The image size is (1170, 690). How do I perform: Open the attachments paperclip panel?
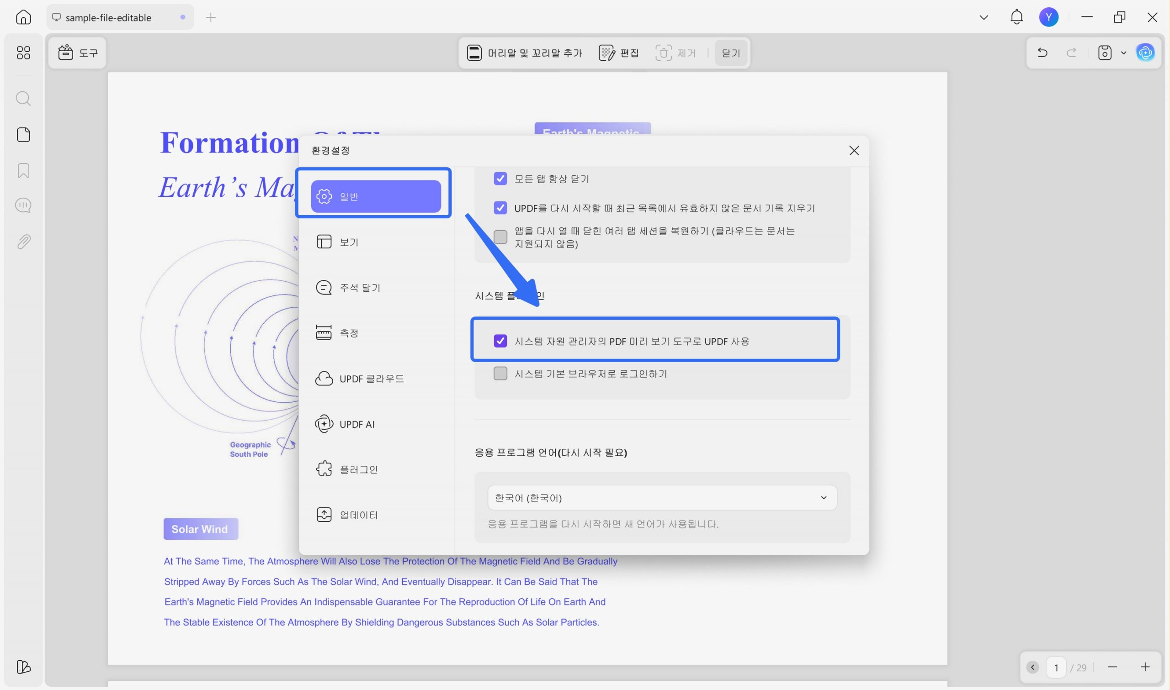[23, 242]
